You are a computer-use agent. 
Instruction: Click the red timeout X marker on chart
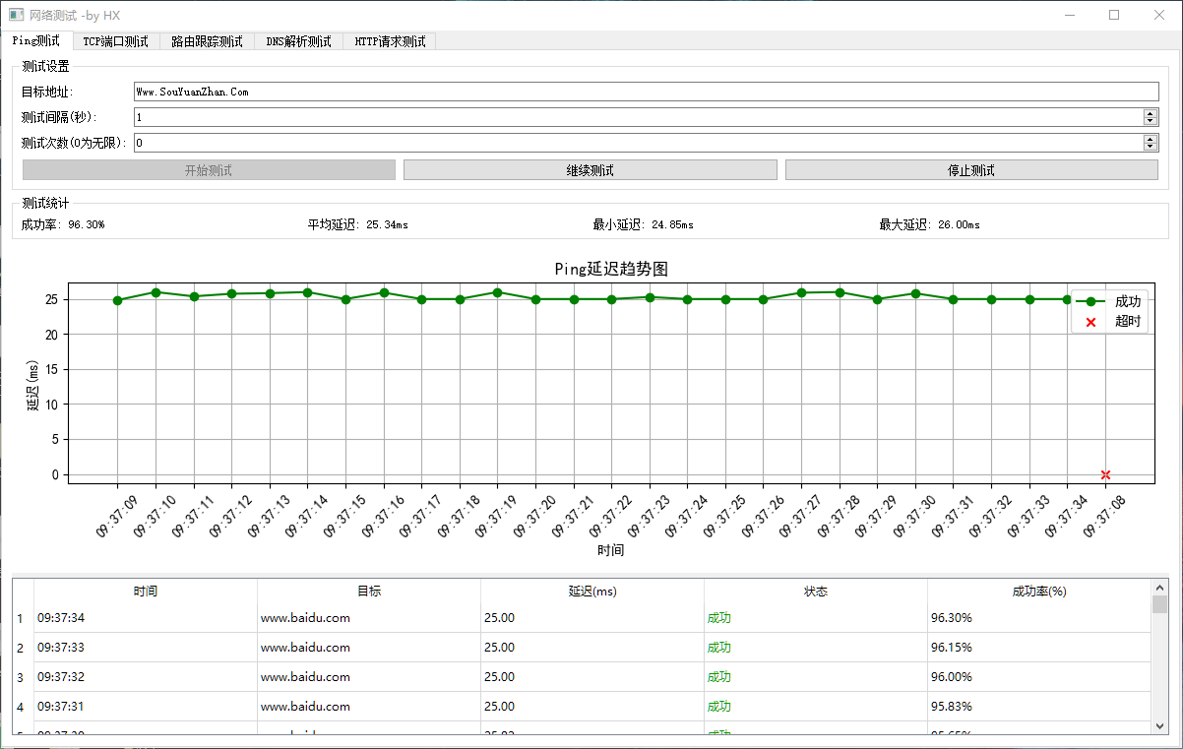[x=1105, y=474]
